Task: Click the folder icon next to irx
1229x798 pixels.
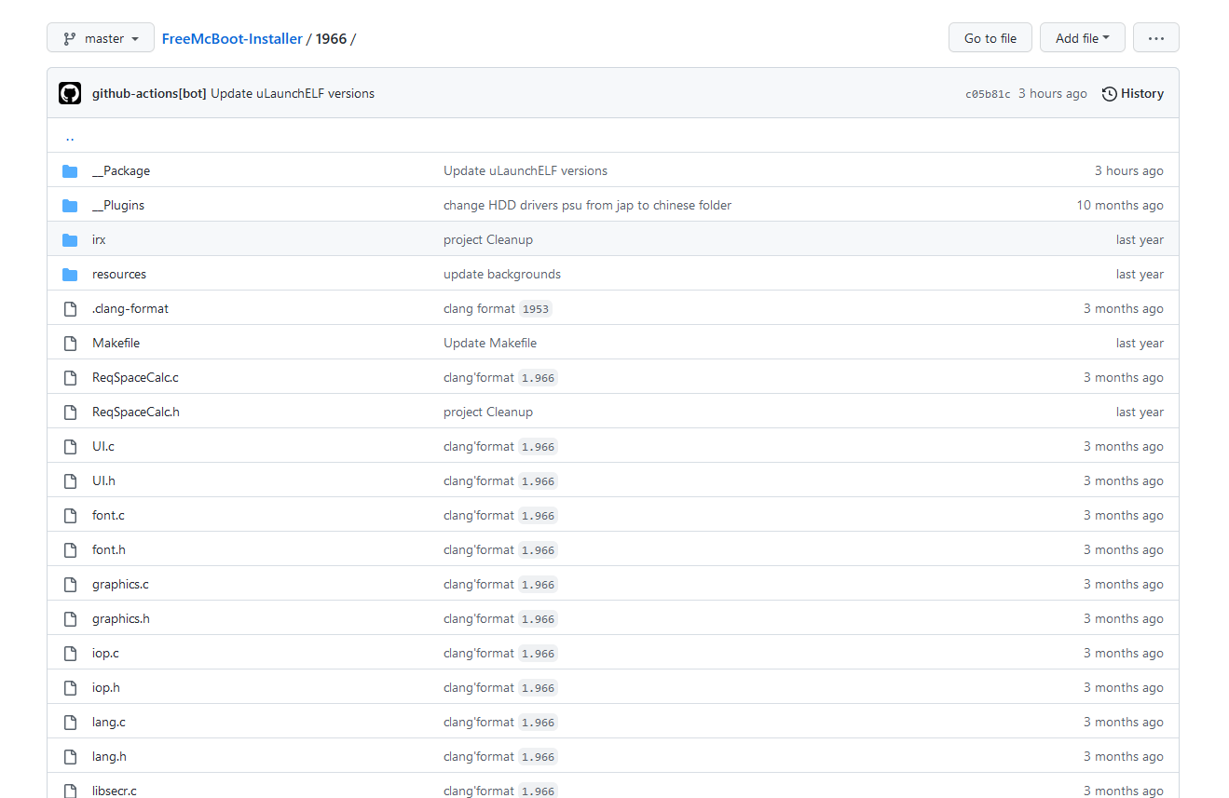Action: pyautogui.click(x=70, y=239)
